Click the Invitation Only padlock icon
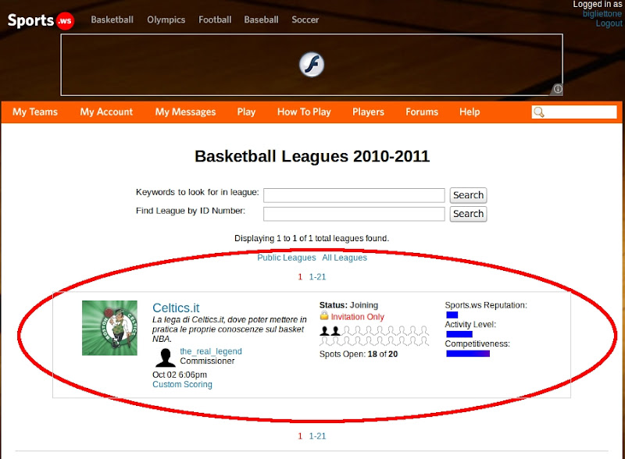The image size is (625, 459). coord(324,316)
